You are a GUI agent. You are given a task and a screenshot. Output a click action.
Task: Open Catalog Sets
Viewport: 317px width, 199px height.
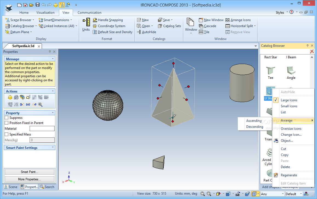click(x=169, y=26)
